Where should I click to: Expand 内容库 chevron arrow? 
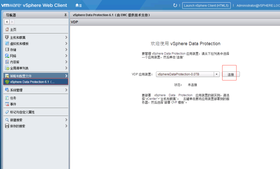click(x=66, y=62)
